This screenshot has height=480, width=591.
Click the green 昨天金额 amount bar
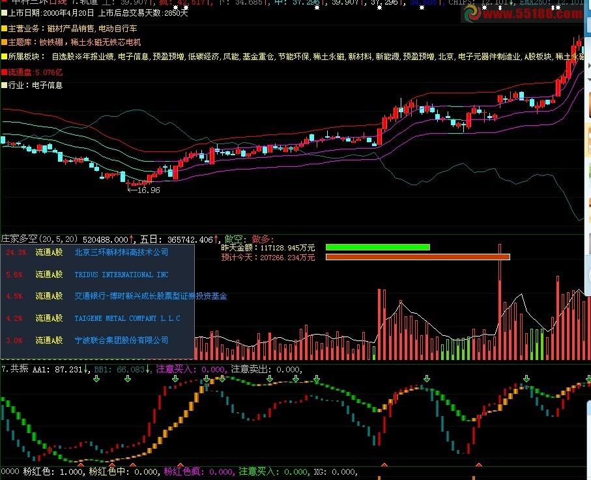pos(378,247)
